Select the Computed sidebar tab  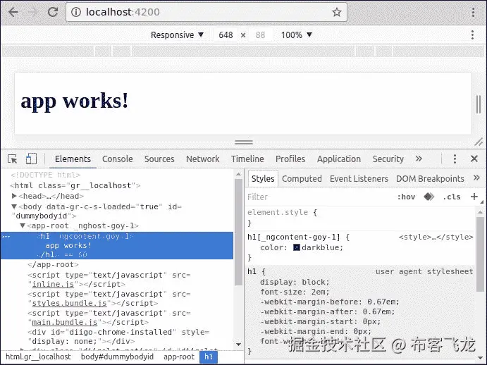302,178
